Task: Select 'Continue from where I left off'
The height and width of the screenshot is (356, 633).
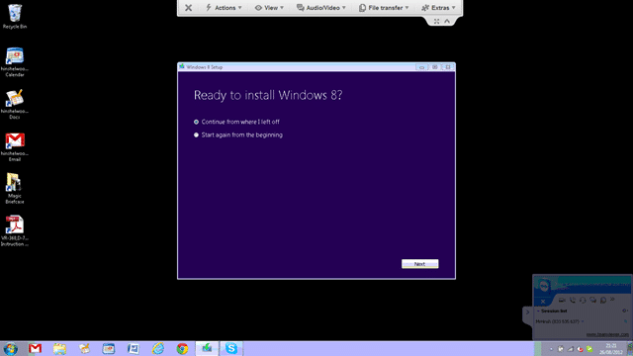Action: tap(236, 122)
